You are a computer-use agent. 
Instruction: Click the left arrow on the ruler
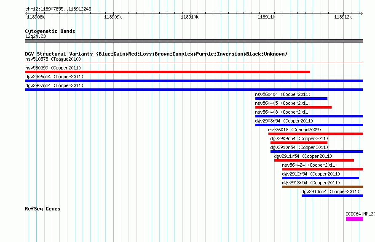(26, 13)
